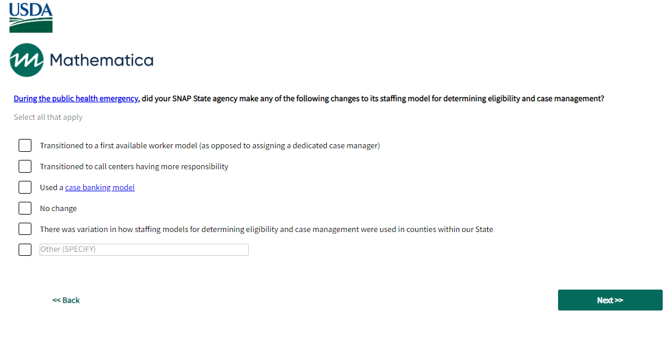This screenshot has width=672, height=339.
Task: Tick the call centers responsibility checkbox
Action: click(25, 166)
